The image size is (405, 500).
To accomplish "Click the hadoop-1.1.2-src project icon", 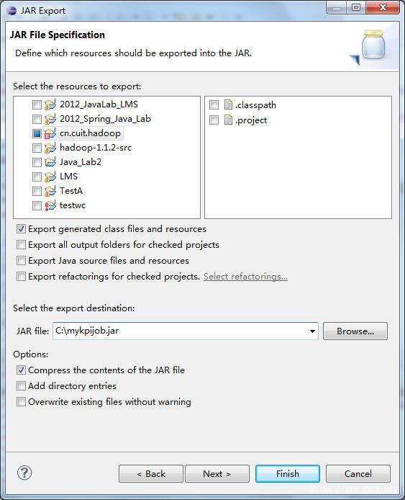I will (50, 148).
